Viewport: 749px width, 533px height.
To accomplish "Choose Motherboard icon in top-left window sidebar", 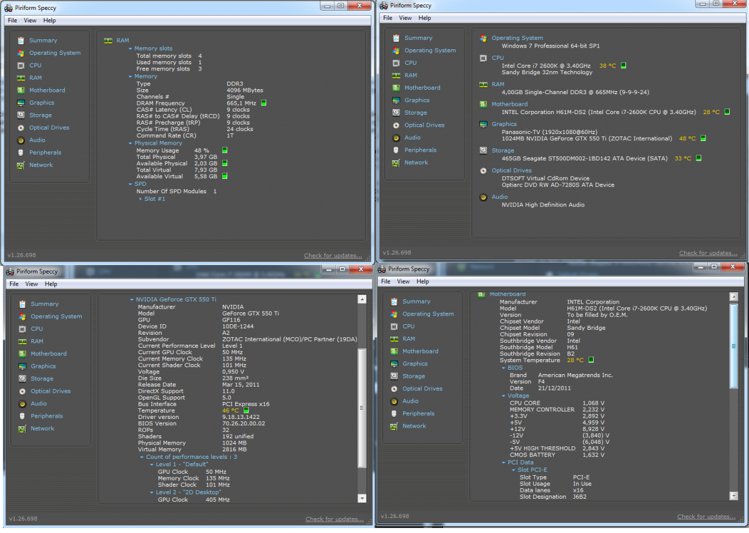I will click(21, 90).
